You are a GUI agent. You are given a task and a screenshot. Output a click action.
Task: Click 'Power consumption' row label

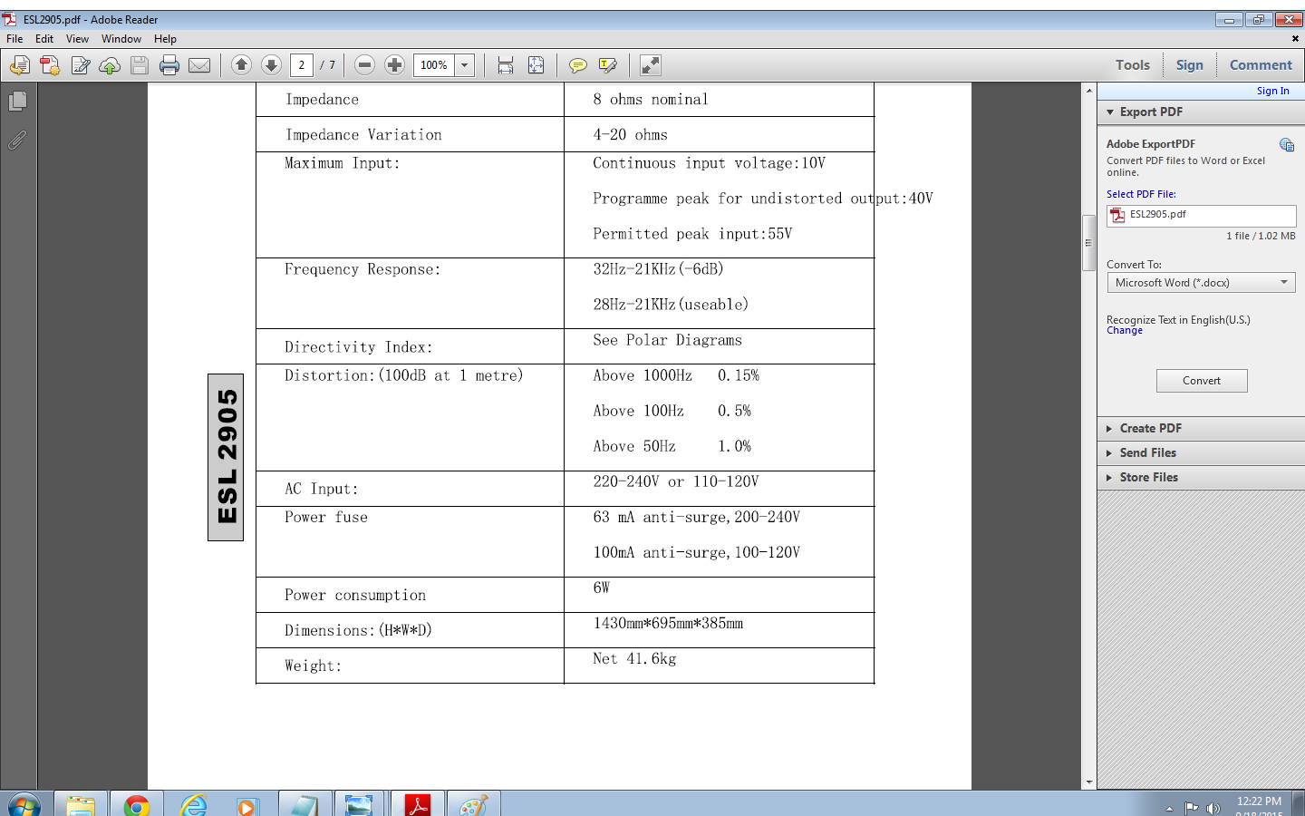[355, 596]
